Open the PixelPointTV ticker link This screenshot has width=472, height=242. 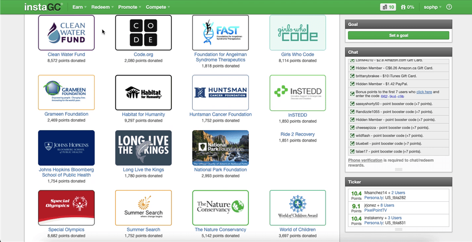376,210
